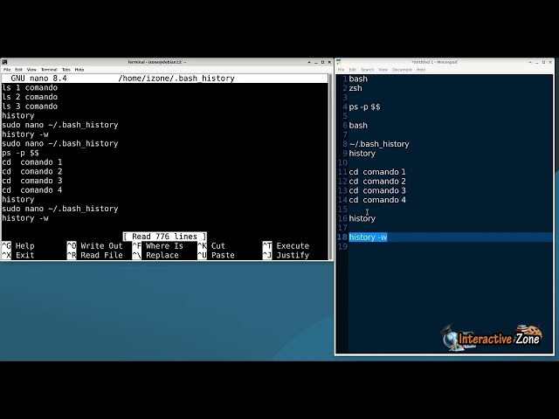Screen dimensions: 559x419
Task: Click the '[ Read 776 lines ]' status message
Action: (165, 237)
